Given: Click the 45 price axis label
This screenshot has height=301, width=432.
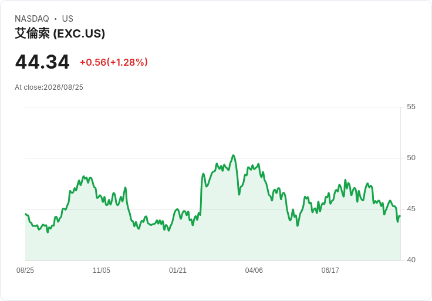Looking at the screenshot, I should tap(411, 209).
